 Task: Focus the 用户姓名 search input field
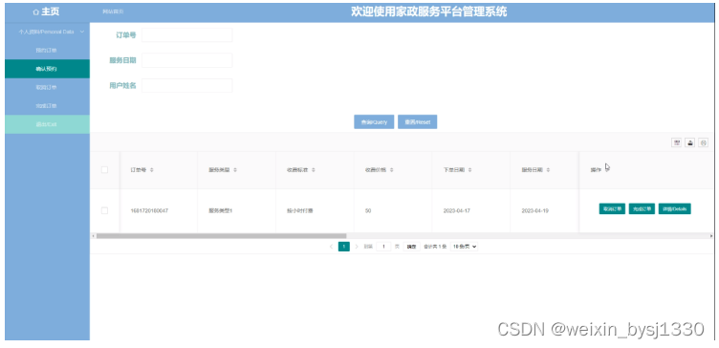(187, 85)
